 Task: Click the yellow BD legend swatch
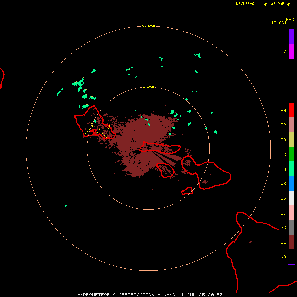pyautogui.click(x=291, y=140)
